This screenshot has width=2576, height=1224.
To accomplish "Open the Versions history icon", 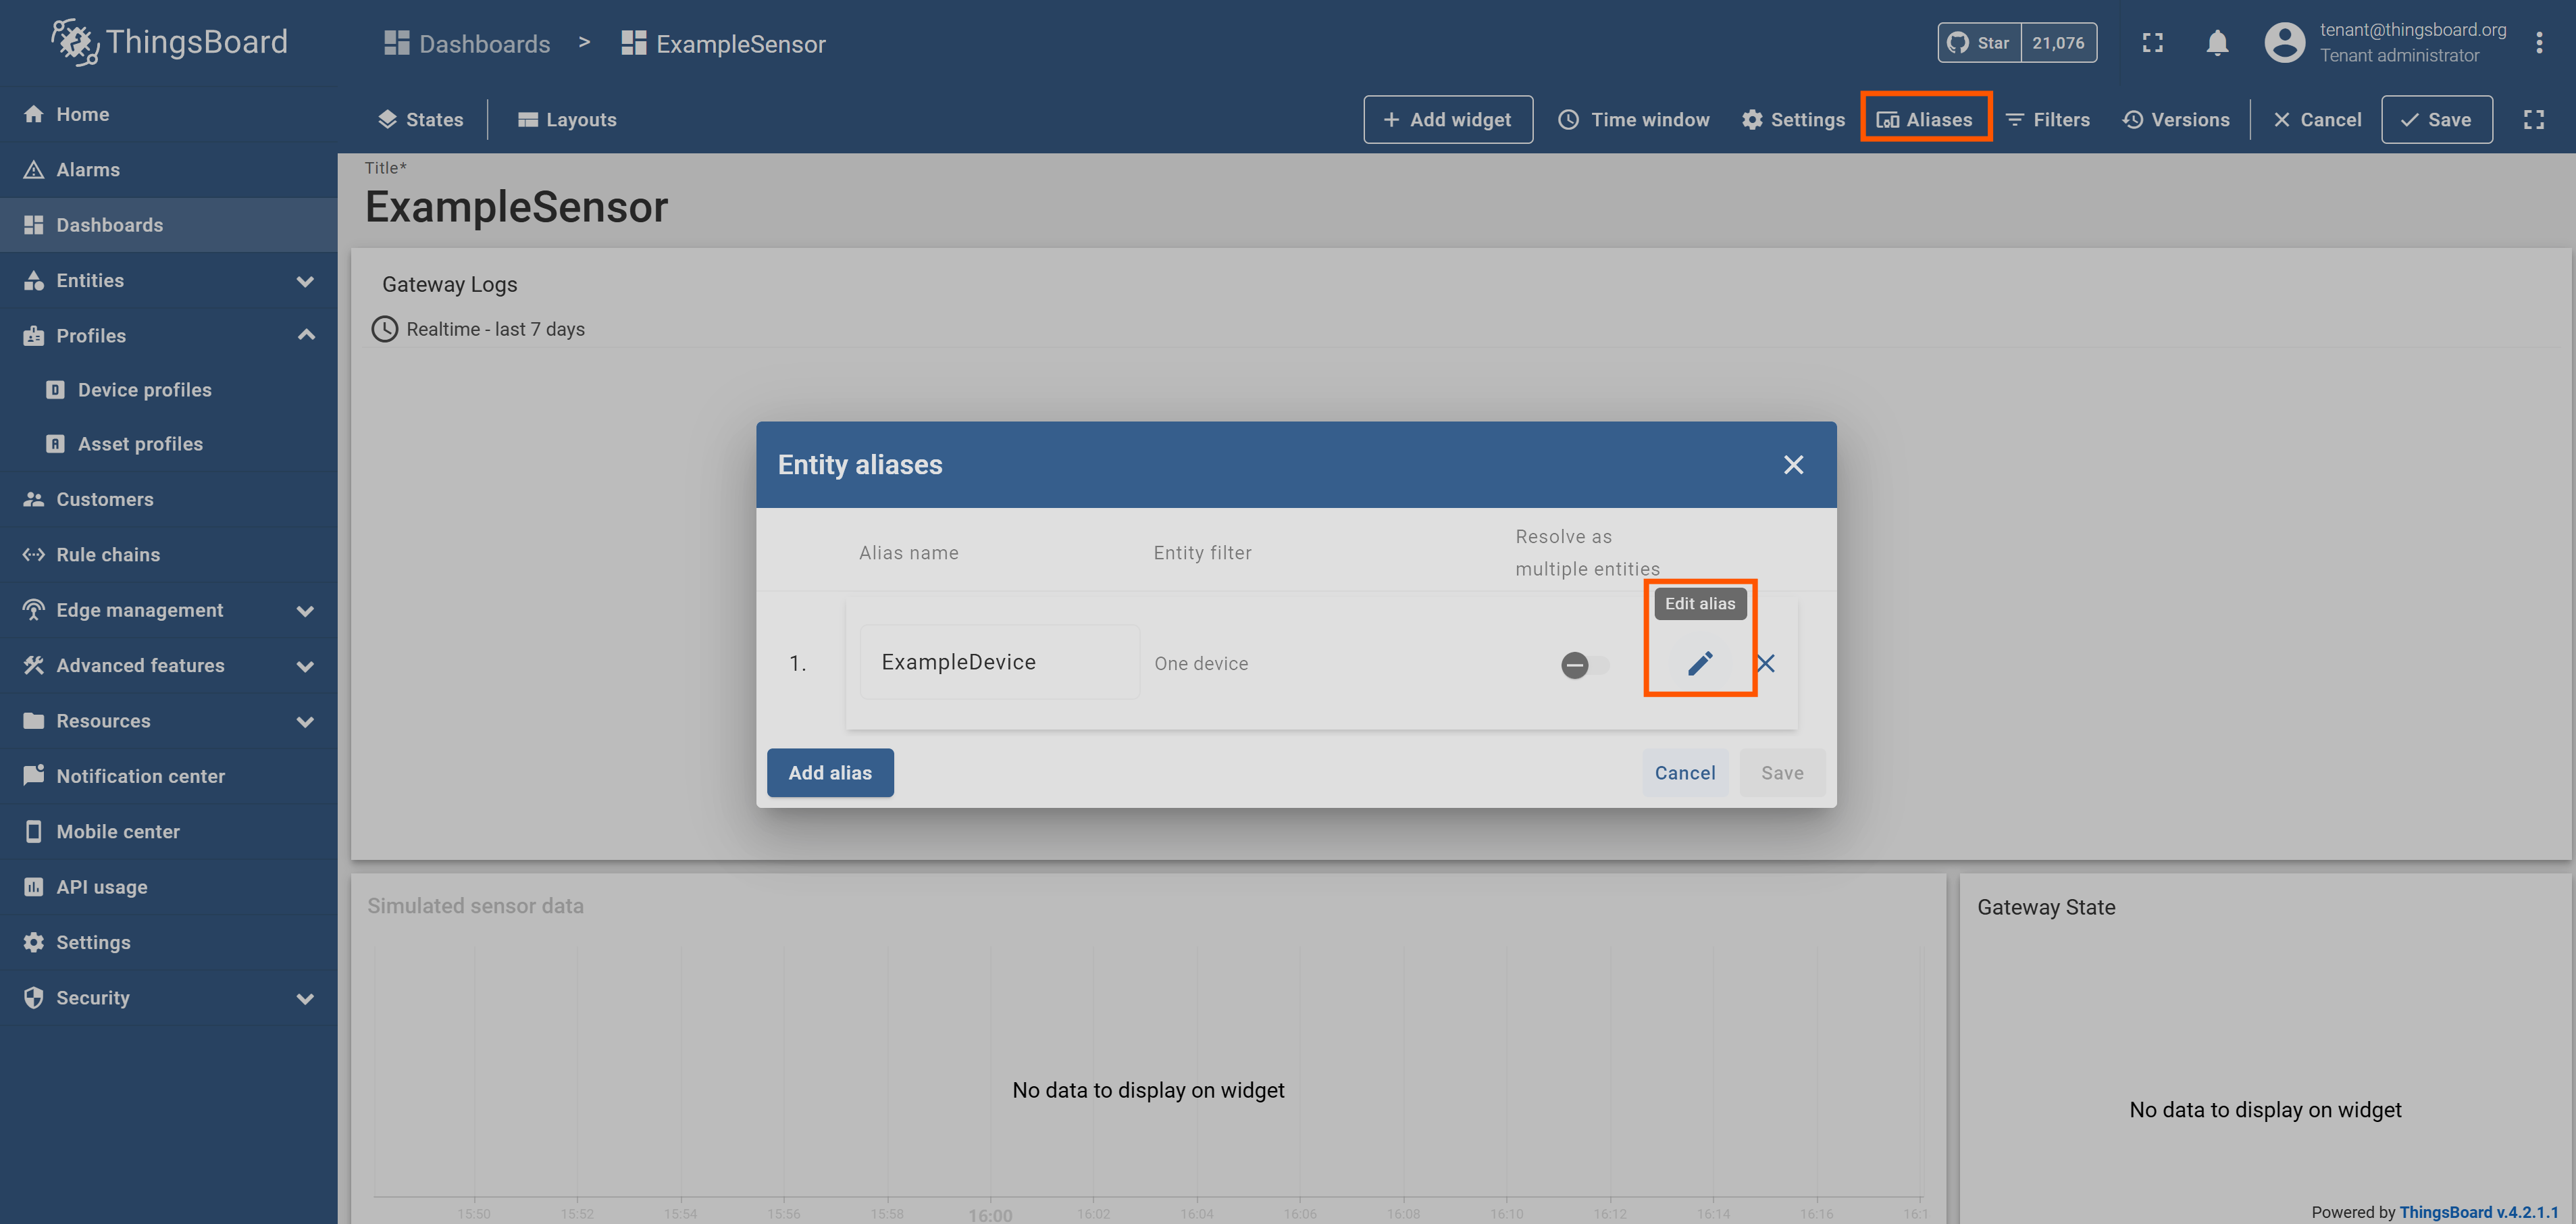I will click(x=2177, y=119).
